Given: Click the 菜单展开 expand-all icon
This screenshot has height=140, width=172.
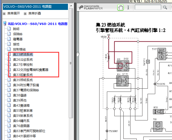Looking at the screenshot, I should coord(4,14).
